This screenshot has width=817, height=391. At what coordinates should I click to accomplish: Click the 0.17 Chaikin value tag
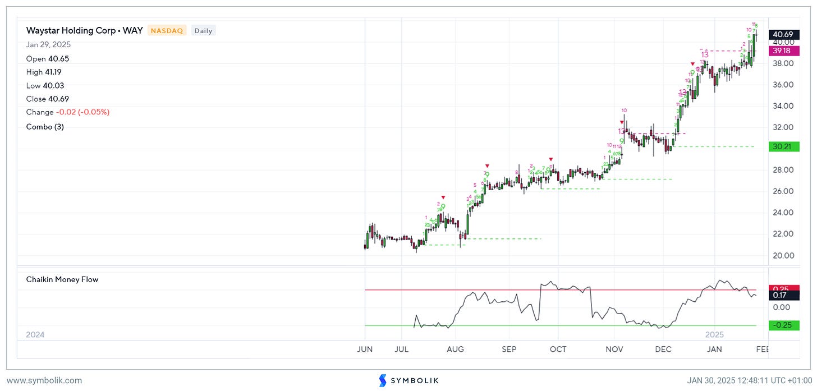click(x=783, y=295)
